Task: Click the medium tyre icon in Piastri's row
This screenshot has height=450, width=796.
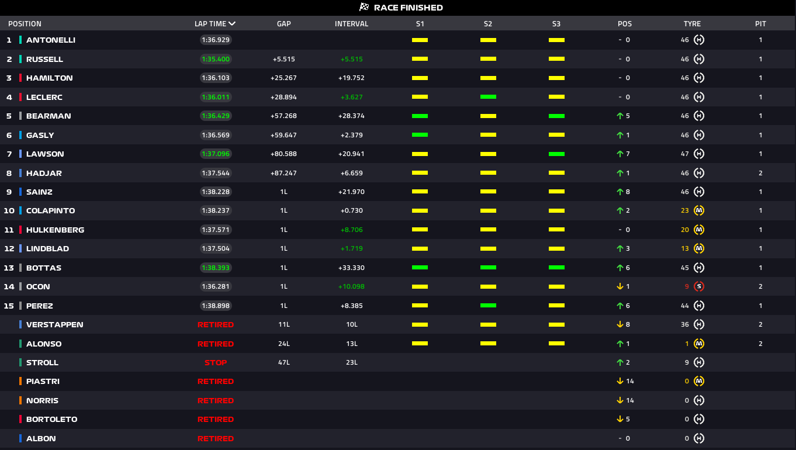Action: pos(698,381)
